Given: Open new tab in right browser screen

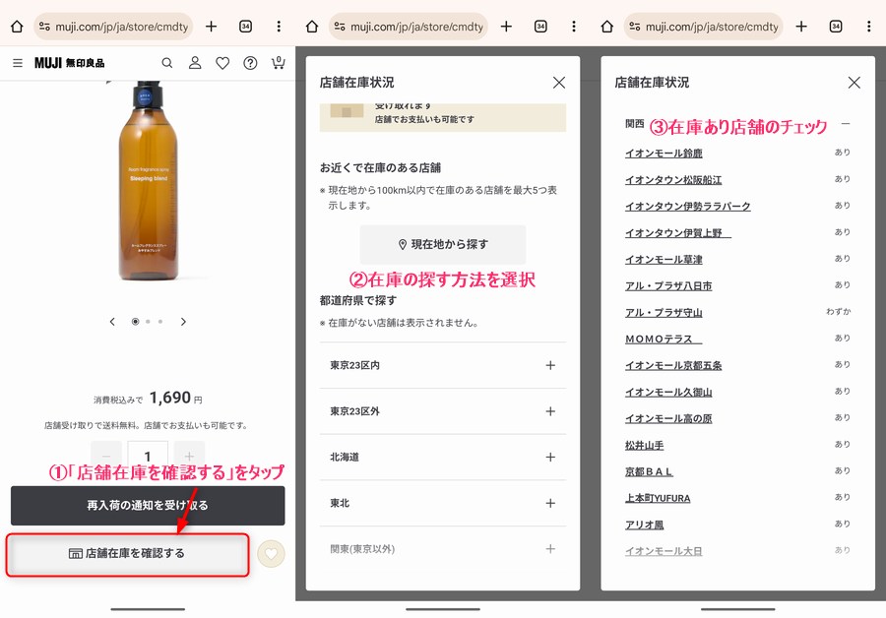Looking at the screenshot, I should point(801,27).
